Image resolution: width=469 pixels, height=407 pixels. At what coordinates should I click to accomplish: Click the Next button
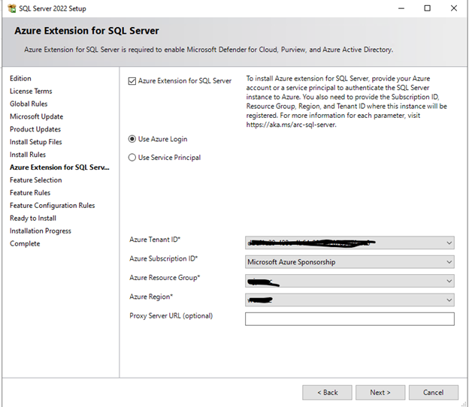[x=380, y=393]
